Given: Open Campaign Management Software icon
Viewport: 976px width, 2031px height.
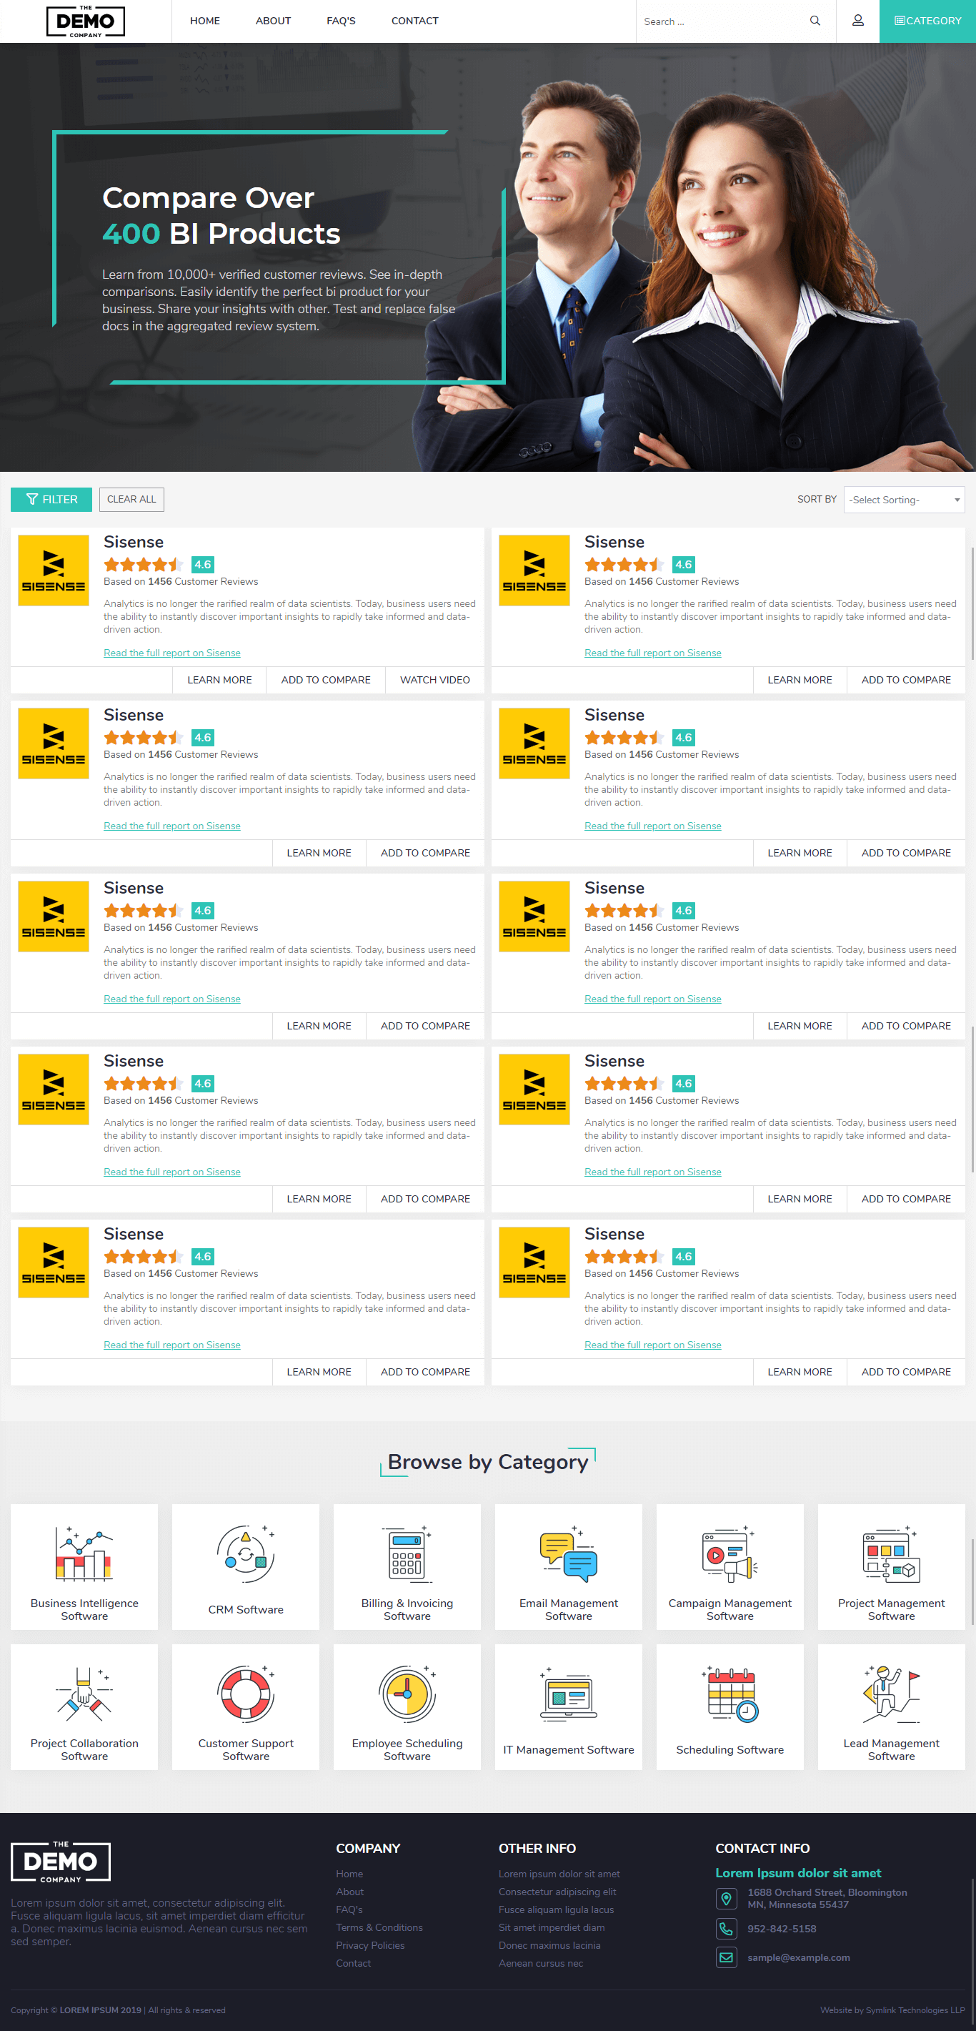Looking at the screenshot, I should (729, 1553).
